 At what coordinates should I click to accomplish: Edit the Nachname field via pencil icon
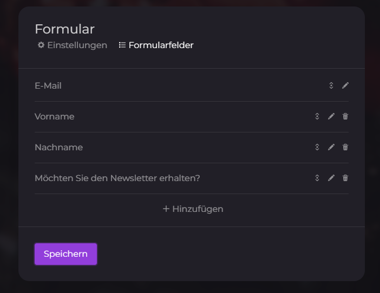[x=331, y=147]
